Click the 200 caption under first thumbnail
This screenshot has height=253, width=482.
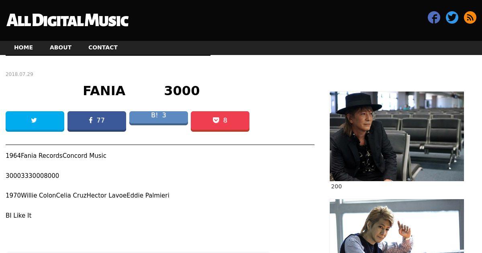pos(337,186)
